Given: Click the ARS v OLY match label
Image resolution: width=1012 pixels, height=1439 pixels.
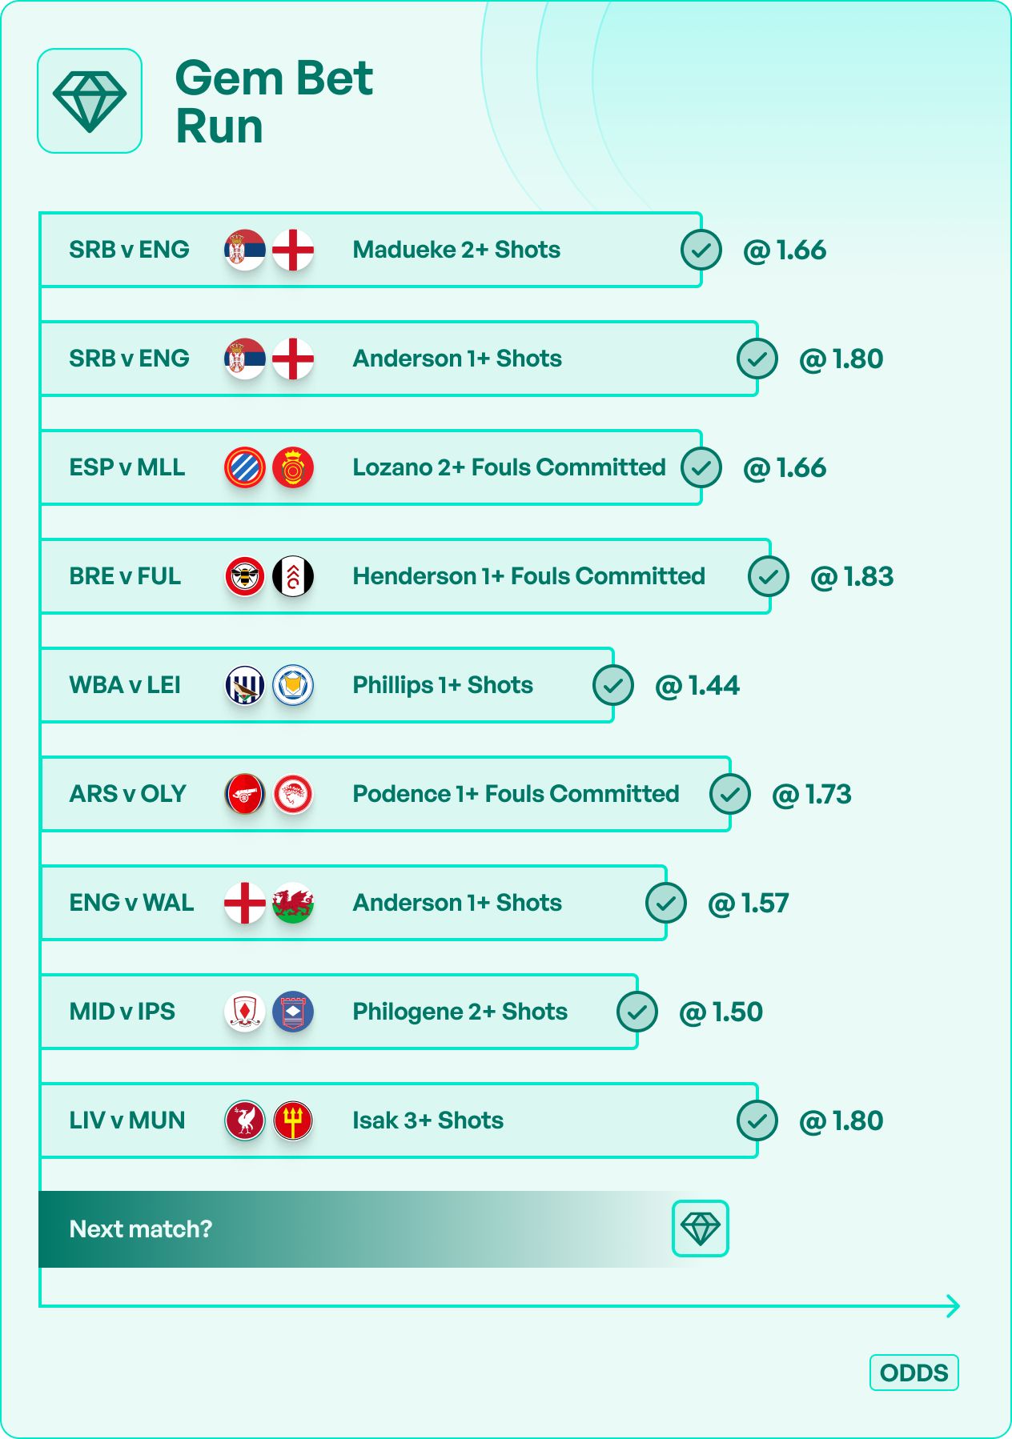Looking at the screenshot, I should pyautogui.click(x=128, y=794).
